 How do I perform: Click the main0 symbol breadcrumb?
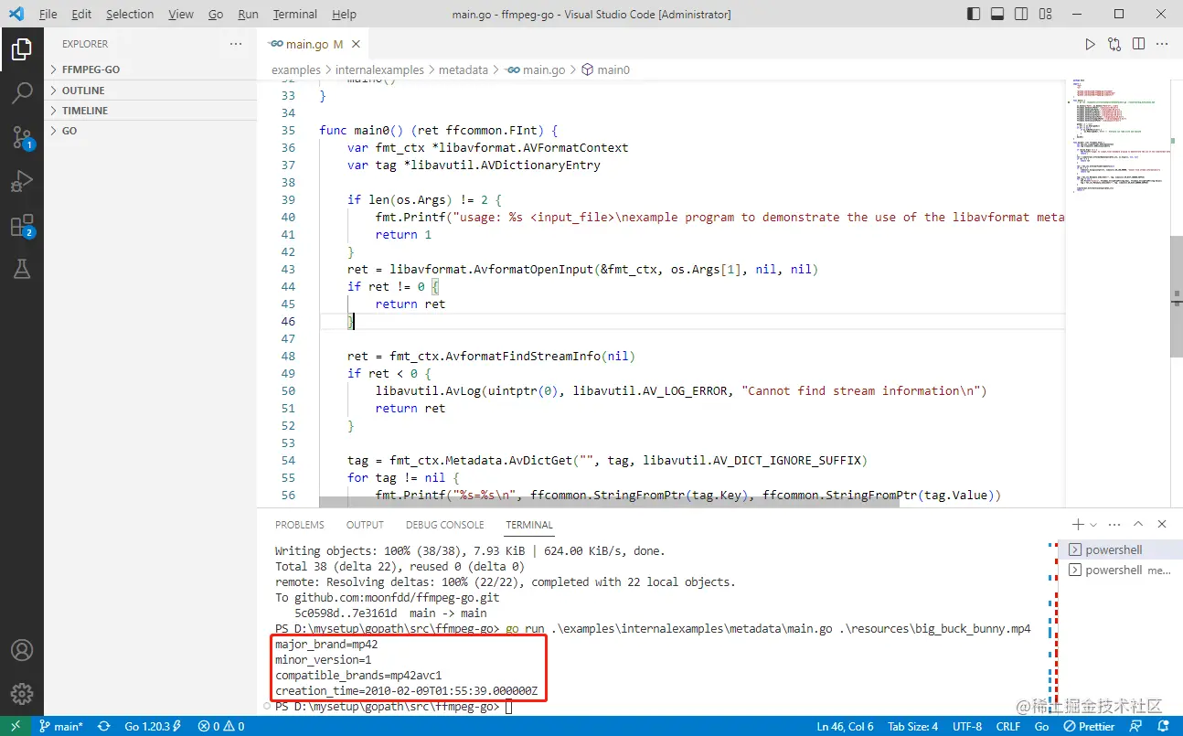tap(605, 69)
